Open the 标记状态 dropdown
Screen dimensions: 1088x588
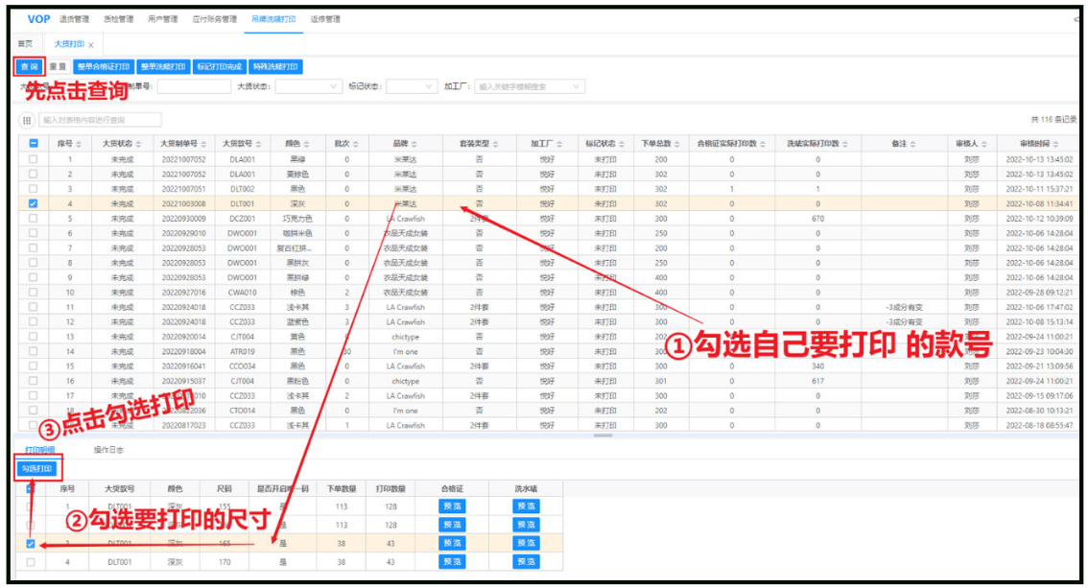(x=416, y=86)
